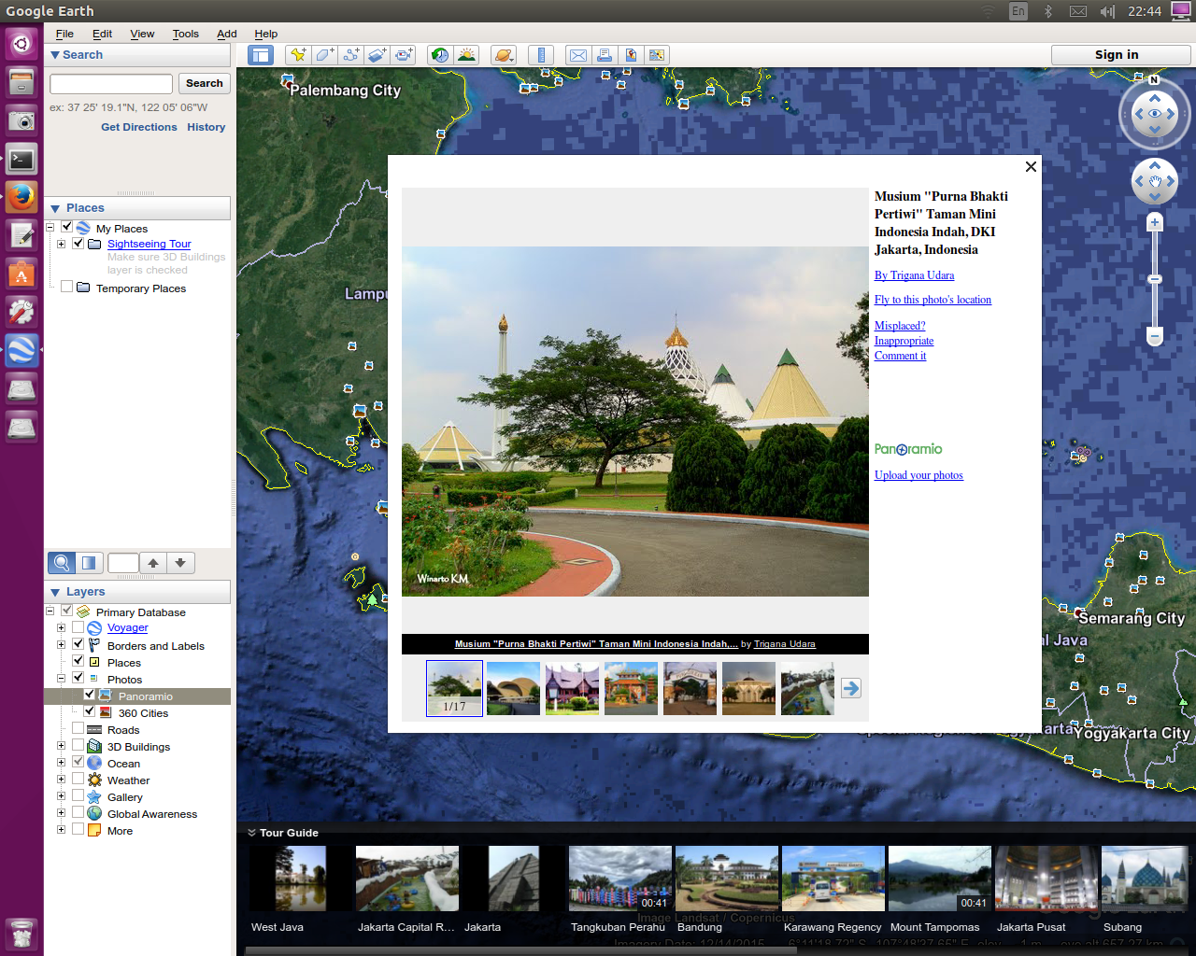This screenshot has height=956, width=1196.
Task: Open the View menu
Action: (x=142, y=34)
